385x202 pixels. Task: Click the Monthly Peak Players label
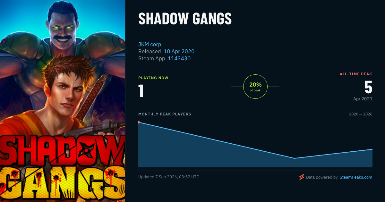(165, 114)
